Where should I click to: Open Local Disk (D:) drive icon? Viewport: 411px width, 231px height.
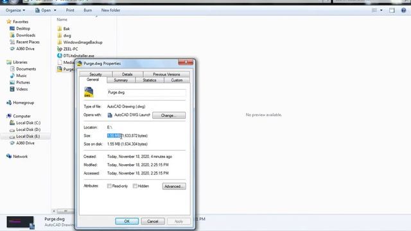(x=12, y=130)
